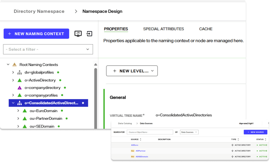Open the ADPartner data source link
273x164 pixels.
coord(141,151)
